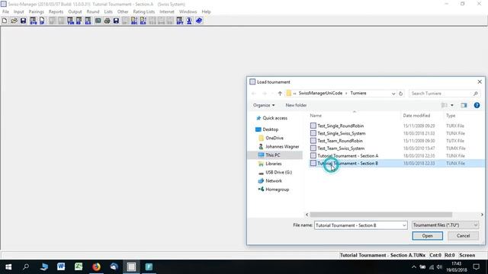
Task: Click the person info toolbar icon
Action: pos(189,21)
